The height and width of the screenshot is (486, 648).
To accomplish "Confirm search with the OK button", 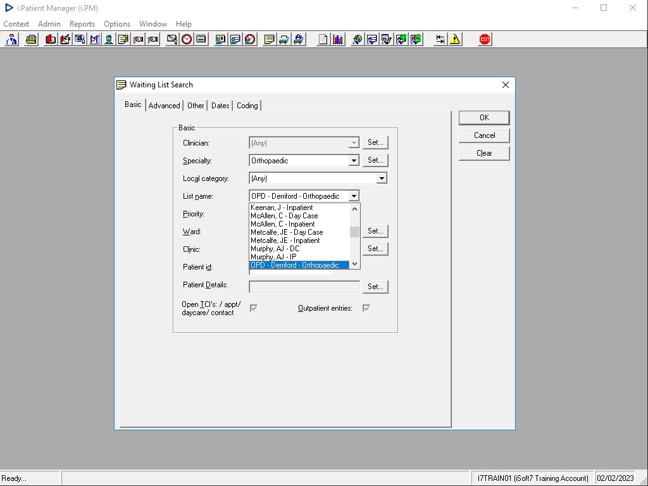I will (484, 118).
